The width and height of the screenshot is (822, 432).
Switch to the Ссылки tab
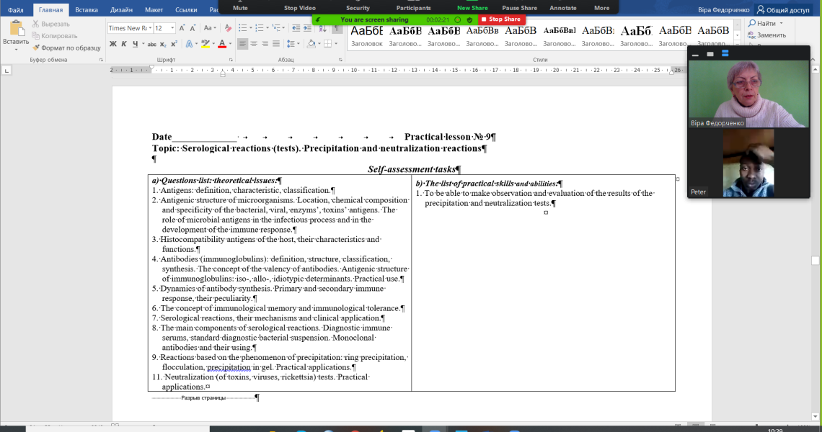pyautogui.click(x=186, y=10)
